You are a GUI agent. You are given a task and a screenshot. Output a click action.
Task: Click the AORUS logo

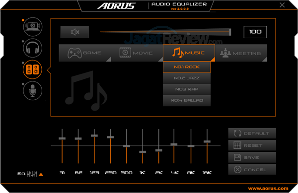pyautogui.click(x=117, y=6)
